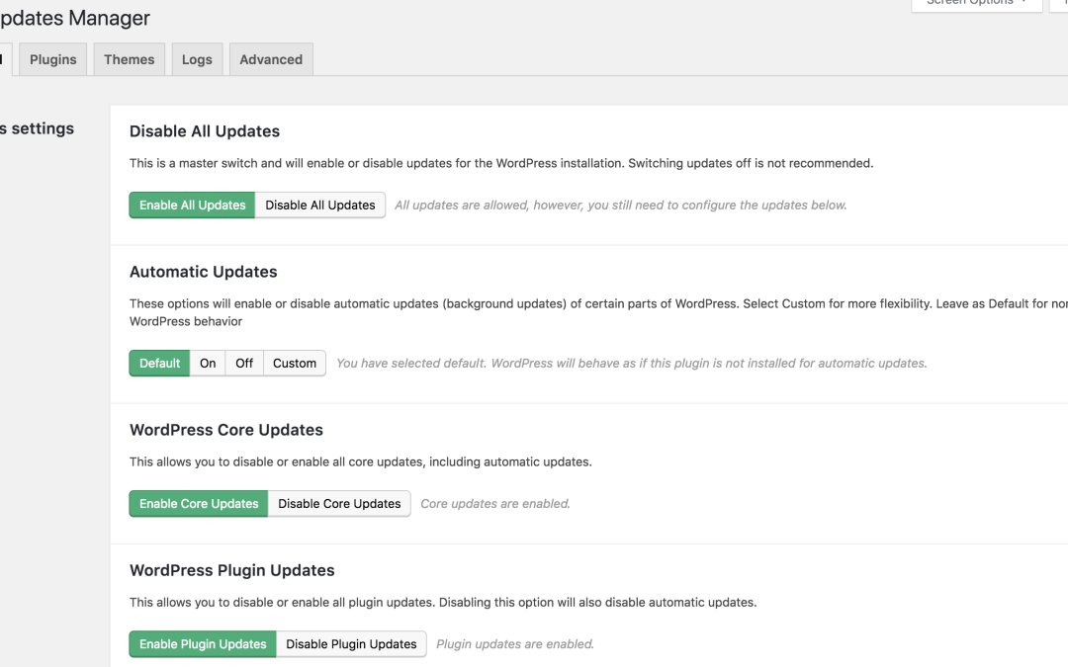Image resolution: width=1068 pixels, height=667 pixels.
Task: Click 'You have selected default' status note
Action: (631, 364)
